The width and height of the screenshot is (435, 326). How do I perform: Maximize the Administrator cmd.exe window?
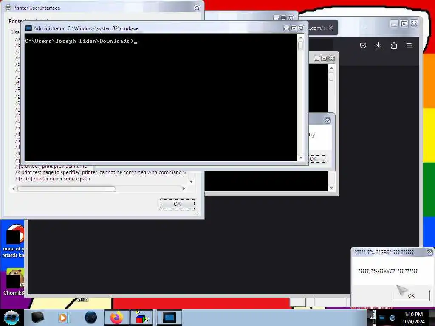(x=294, y=28)
